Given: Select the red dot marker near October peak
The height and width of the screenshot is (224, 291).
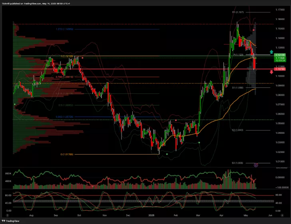Looking at the screenshot, I should [x=82, y=58].
